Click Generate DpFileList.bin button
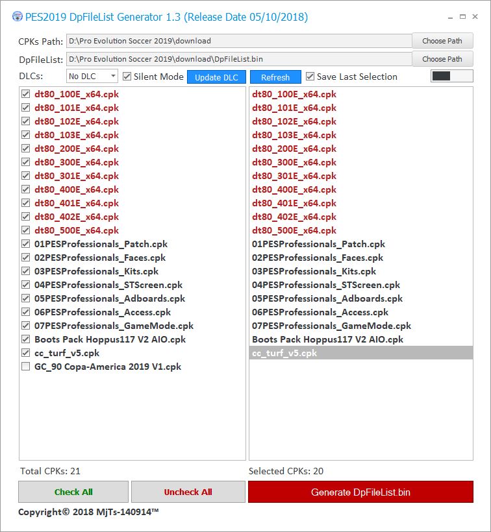491x532 pixels. click(360, 492)
